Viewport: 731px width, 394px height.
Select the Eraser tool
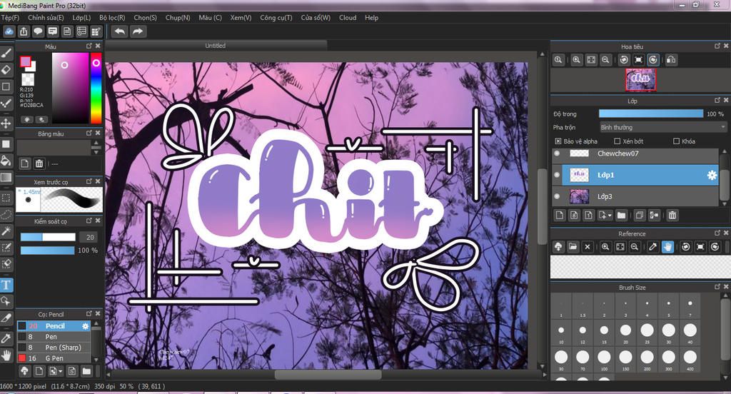[6, 70]
